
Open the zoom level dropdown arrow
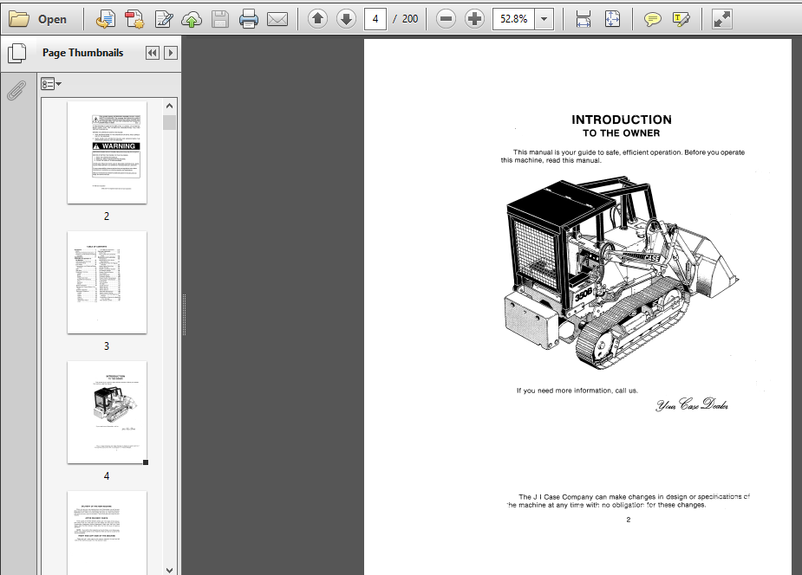click(544, 19)
